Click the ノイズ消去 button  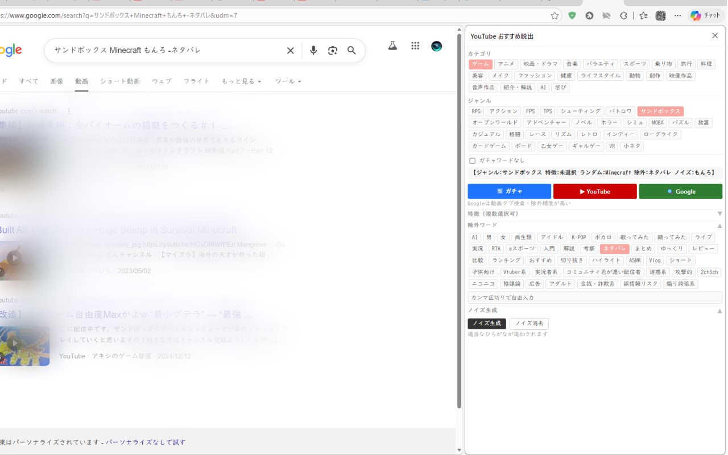(x=529, y=324)
